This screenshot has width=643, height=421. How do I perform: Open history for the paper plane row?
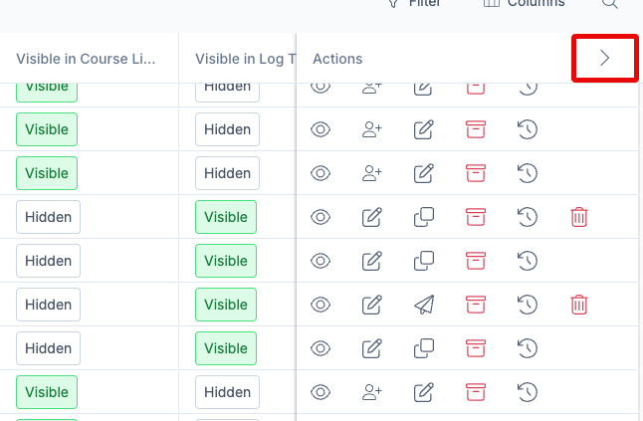pyautogui.click(x=528, y=305)
